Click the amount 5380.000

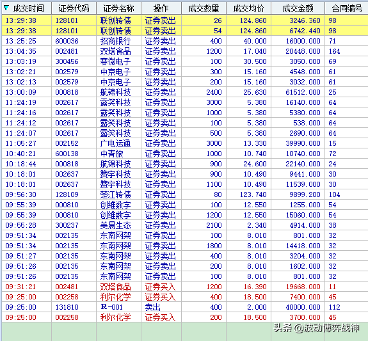point(305,113)
